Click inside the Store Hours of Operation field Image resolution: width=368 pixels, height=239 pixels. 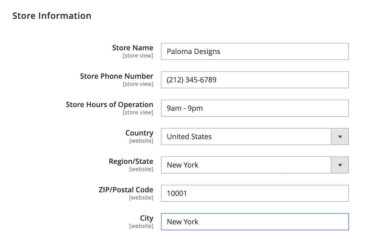tap(254, 108)
